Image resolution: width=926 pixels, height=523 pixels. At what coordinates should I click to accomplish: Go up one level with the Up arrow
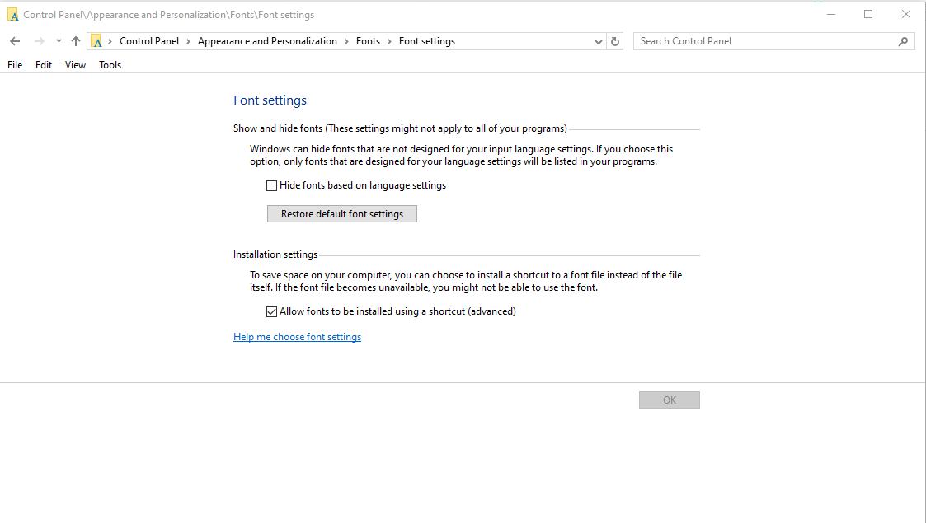(x=76, y=41)
